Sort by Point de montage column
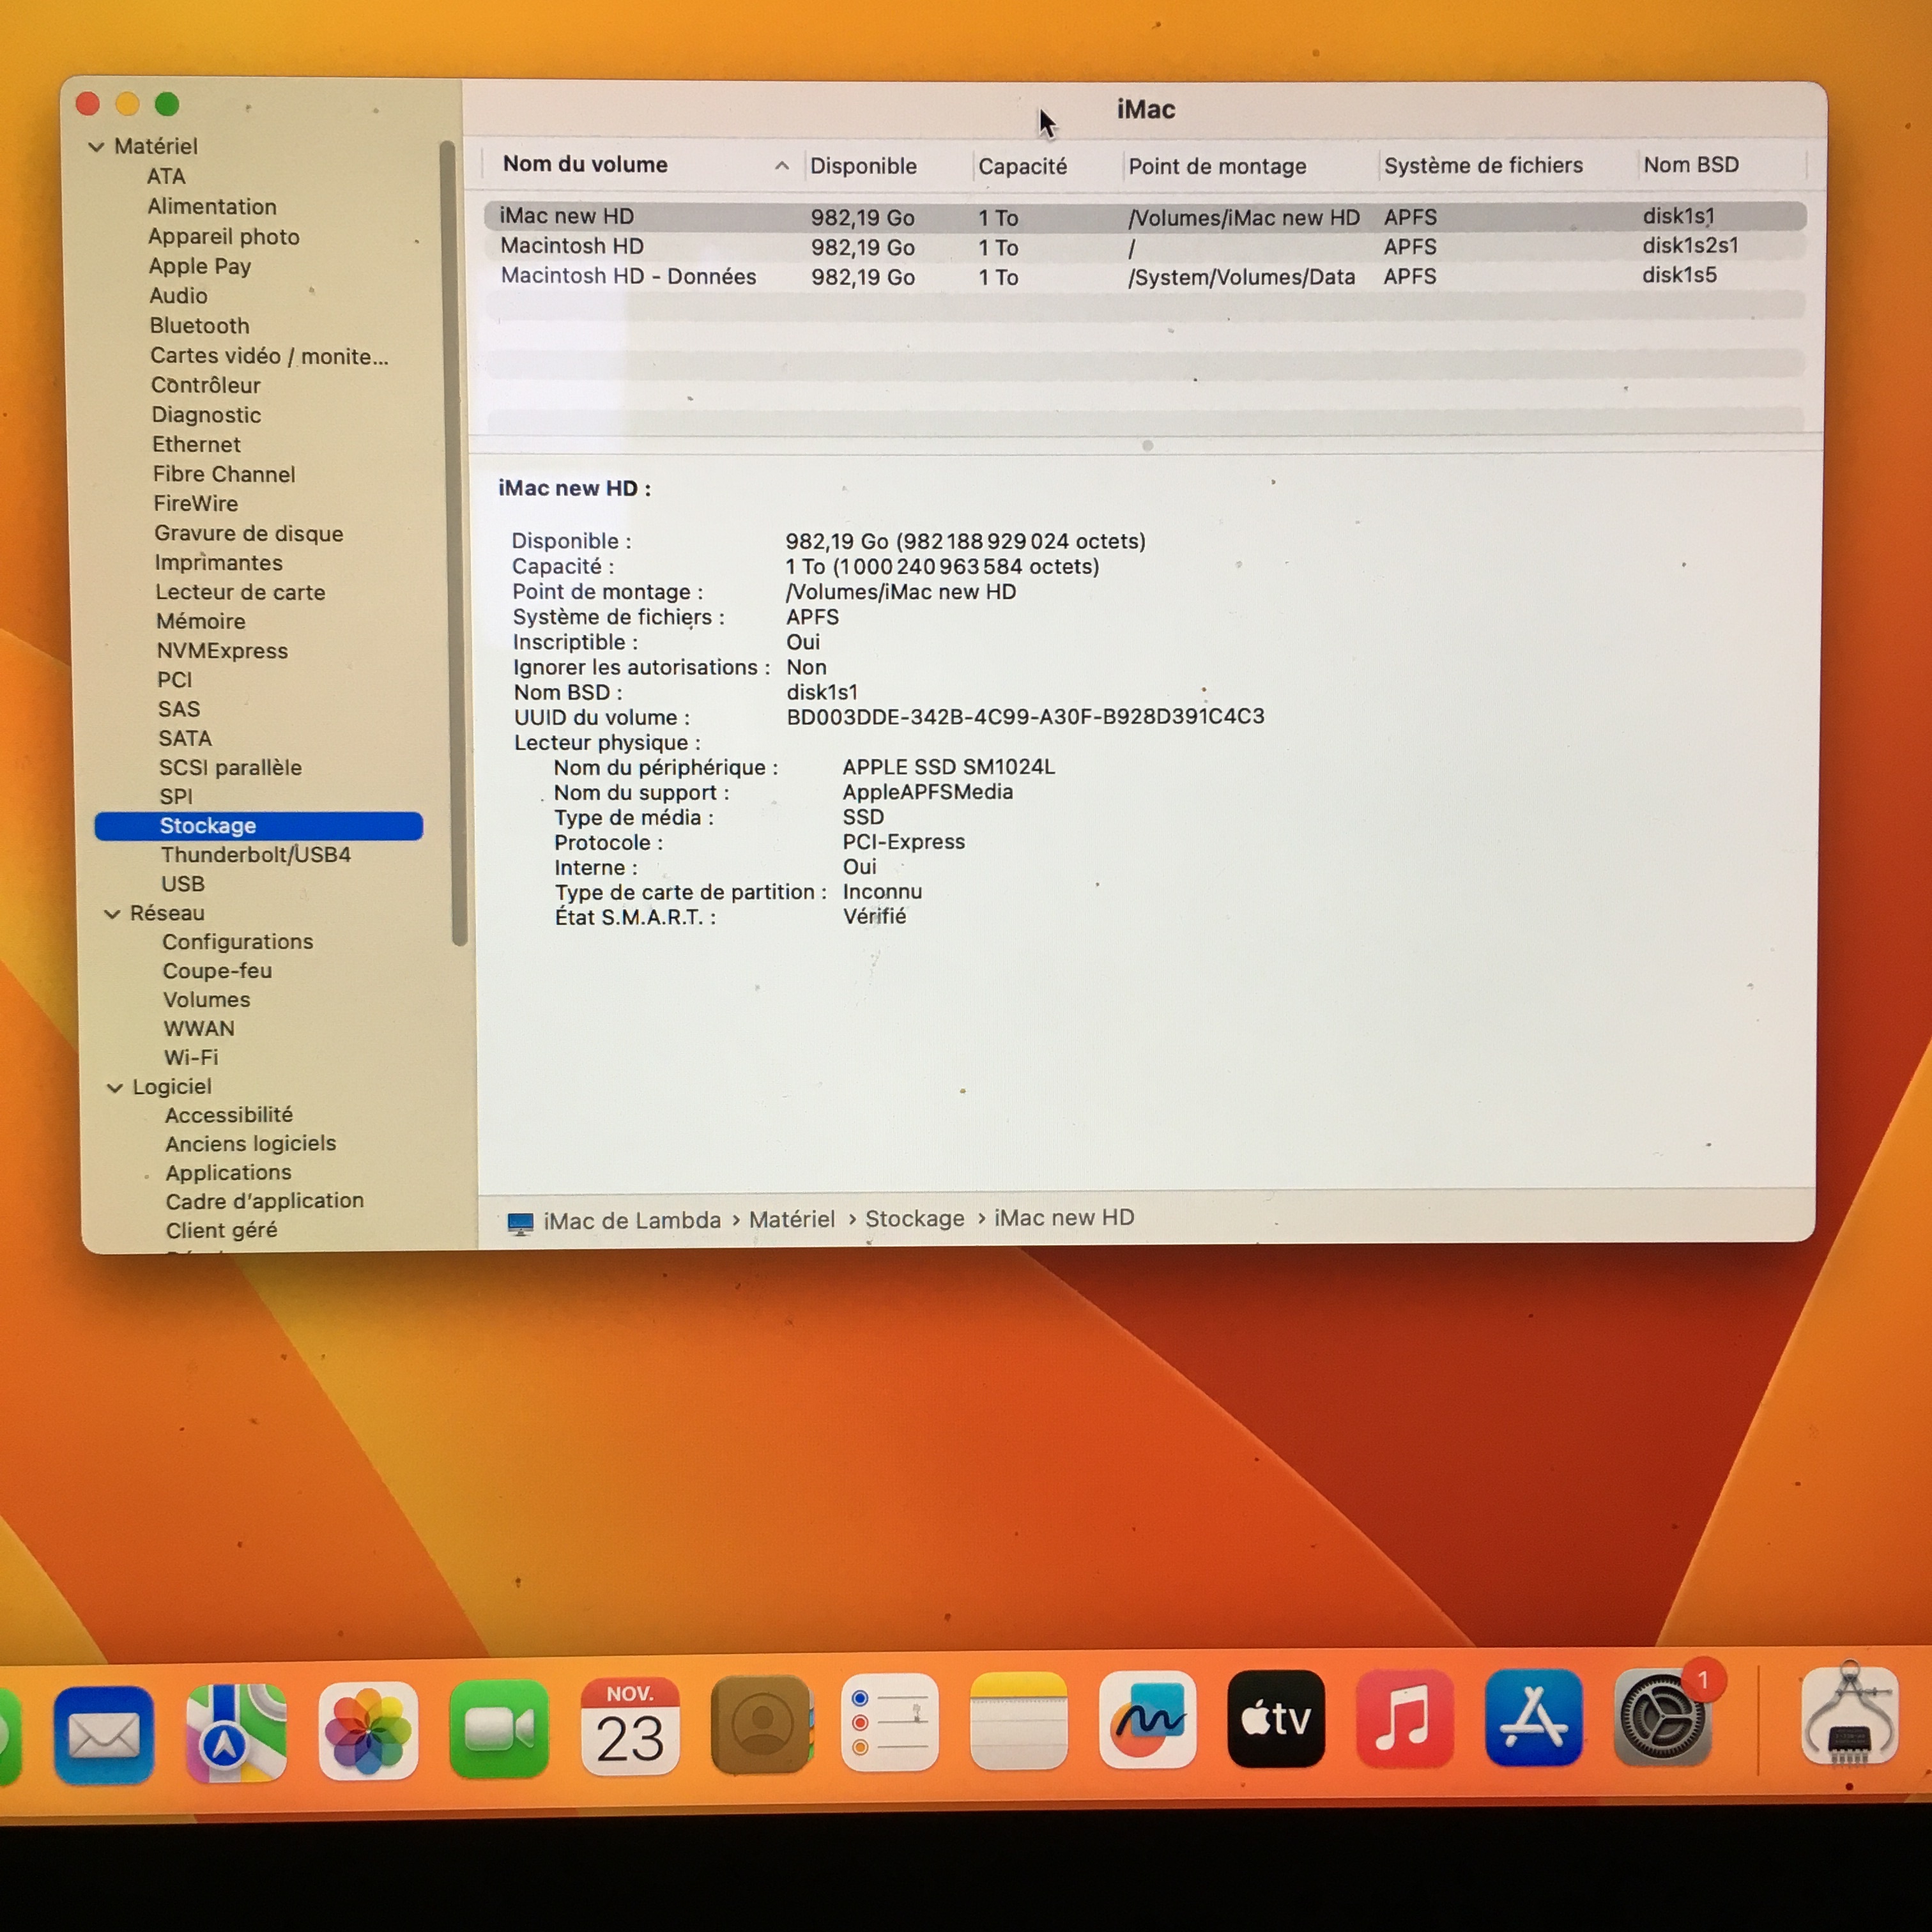The width and height of the screenshot is (1932, 1932). 1217,166
